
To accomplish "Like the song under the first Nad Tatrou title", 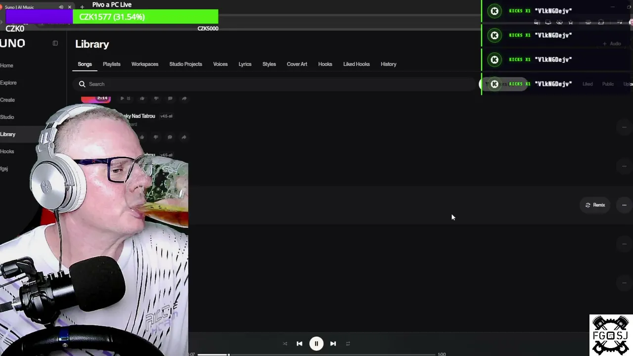I will coord(142,137).
